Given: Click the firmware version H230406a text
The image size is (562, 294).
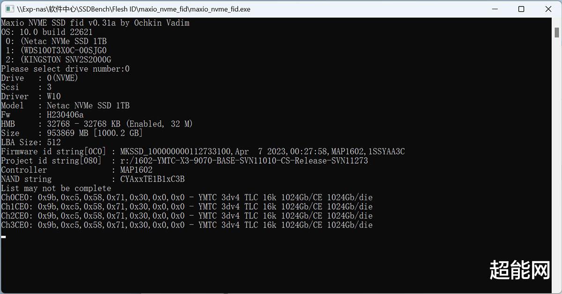Looking at the screenshot, I should 65,115.
